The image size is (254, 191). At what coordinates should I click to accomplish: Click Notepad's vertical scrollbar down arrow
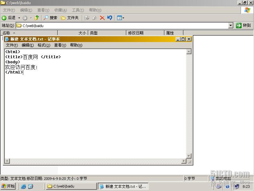coord(189,156)
